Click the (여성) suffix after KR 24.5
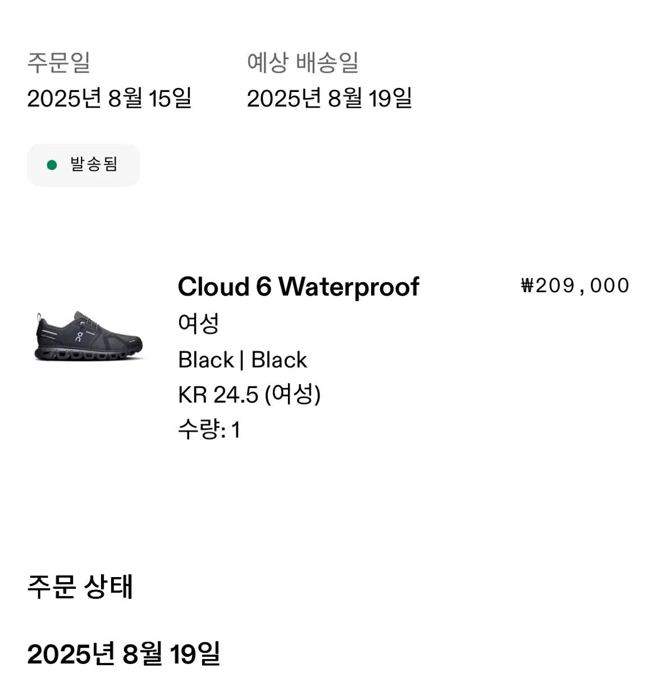 293,395
